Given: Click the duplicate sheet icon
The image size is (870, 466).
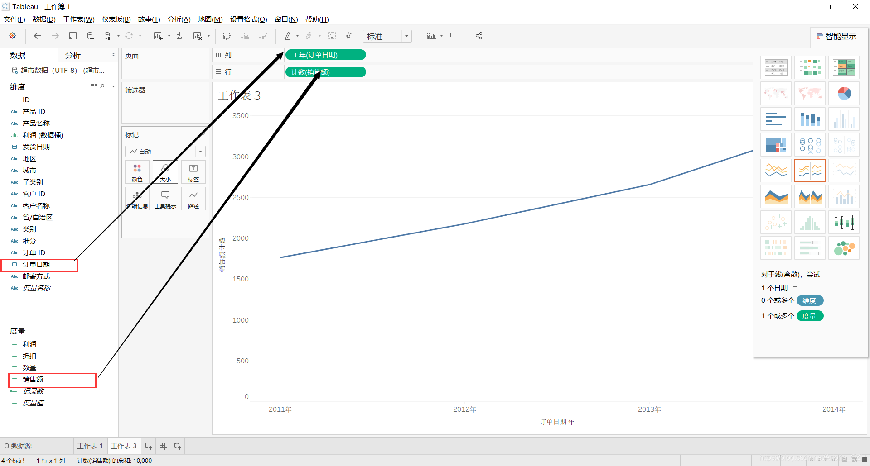Looking at the screenshot, I should 180,36.
